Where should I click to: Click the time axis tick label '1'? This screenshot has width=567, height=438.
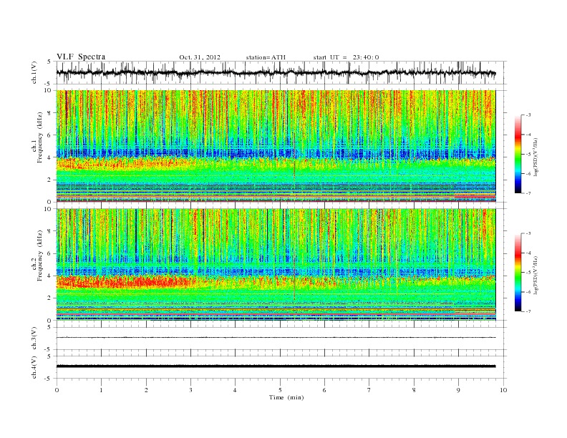click(101, 390)
